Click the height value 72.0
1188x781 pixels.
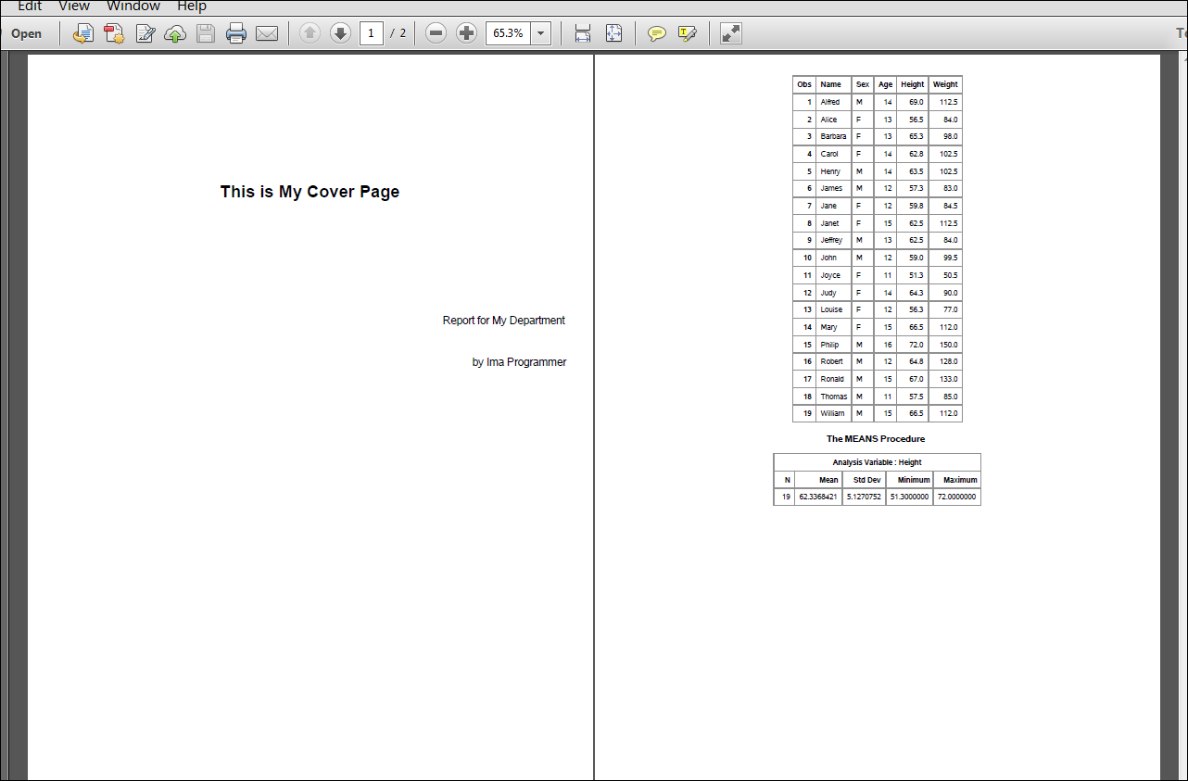point(916,345)
